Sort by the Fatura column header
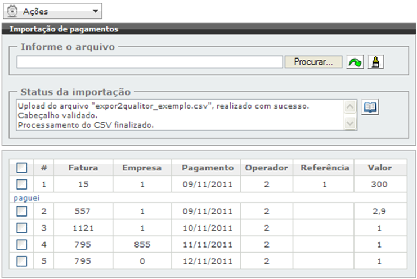 point(83,168)
